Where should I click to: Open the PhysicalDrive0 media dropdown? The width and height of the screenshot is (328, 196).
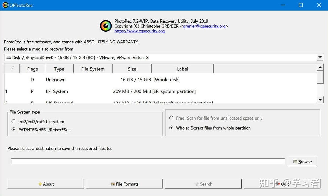164,57
